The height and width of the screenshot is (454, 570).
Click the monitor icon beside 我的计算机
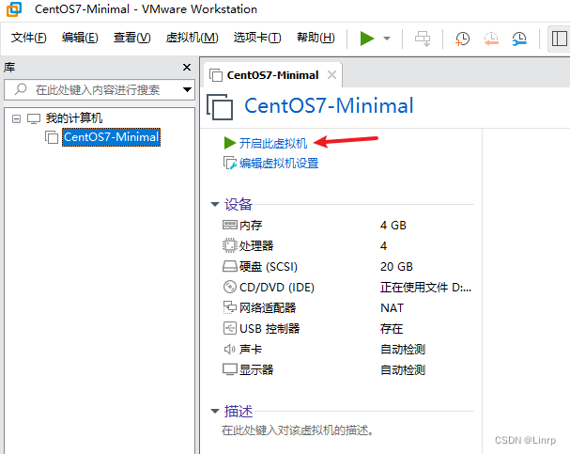[34, 118]
